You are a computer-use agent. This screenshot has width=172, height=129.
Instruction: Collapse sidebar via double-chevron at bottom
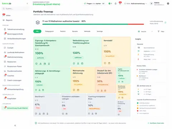click(x=15, y=125)
